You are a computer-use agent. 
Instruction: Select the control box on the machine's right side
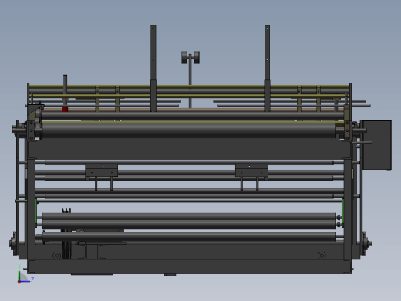pos(377,144)
